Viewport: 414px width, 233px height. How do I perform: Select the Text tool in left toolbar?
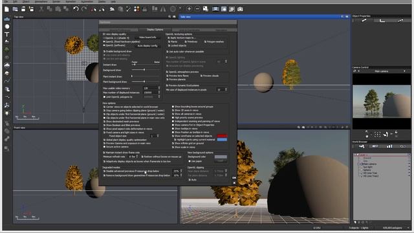7,34
